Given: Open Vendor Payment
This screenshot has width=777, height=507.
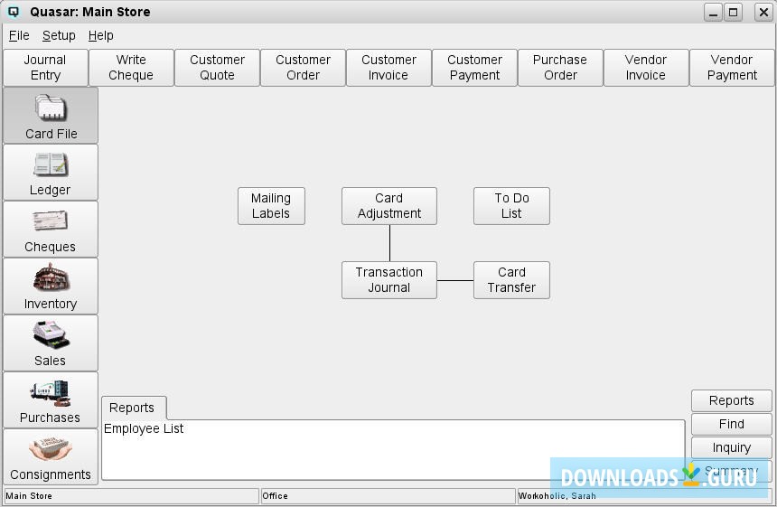Looking at the screenshot, I should (732, 68).
